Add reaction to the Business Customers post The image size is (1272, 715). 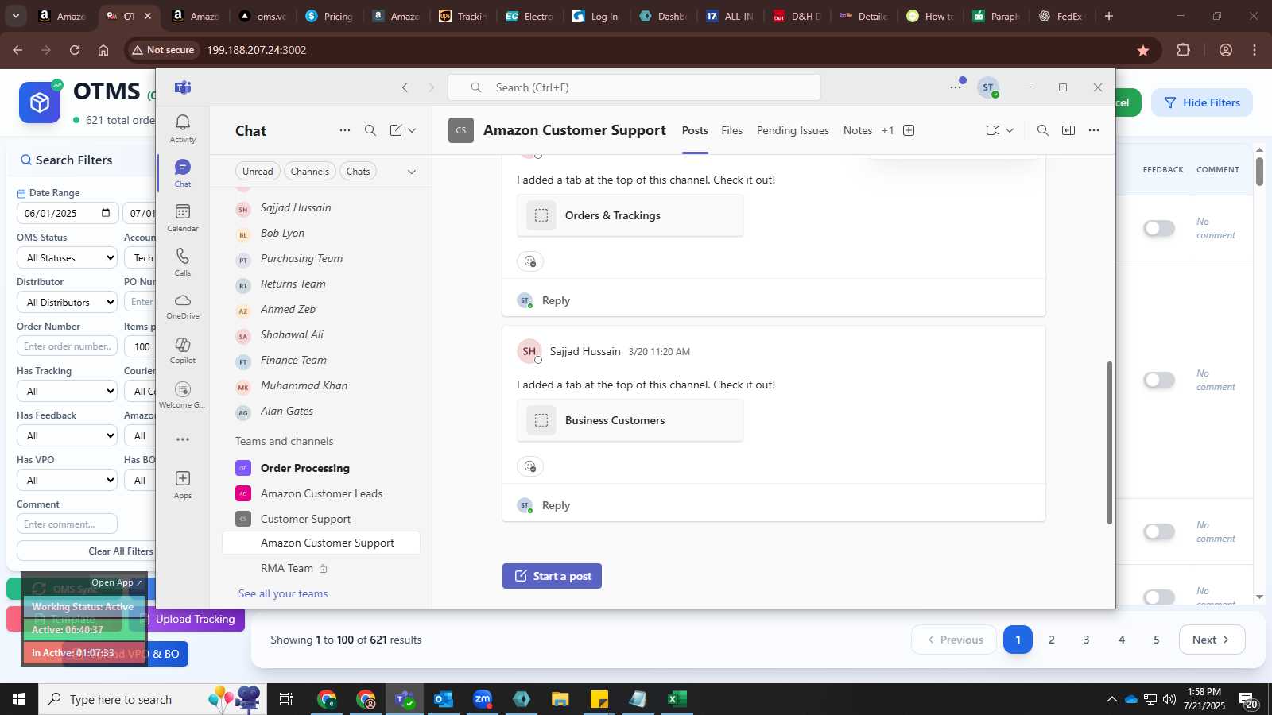pos(530,466)
